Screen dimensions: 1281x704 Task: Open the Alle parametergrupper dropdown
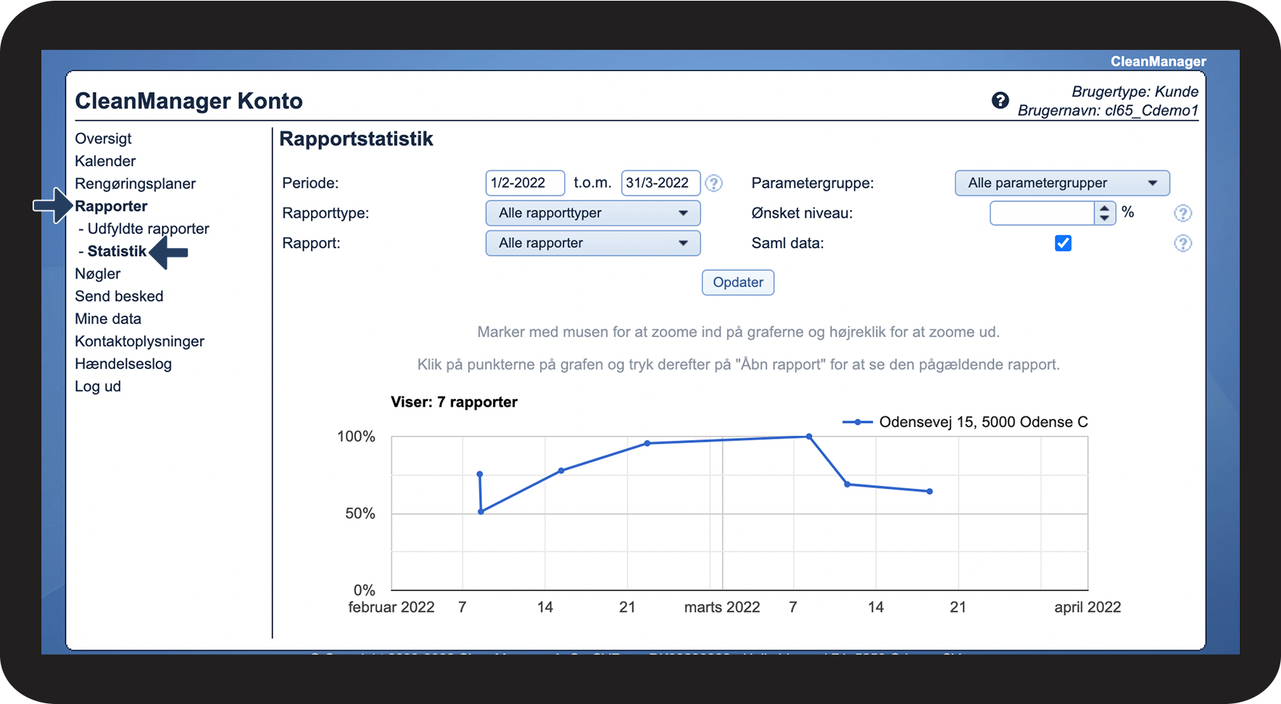(1062, 183)
